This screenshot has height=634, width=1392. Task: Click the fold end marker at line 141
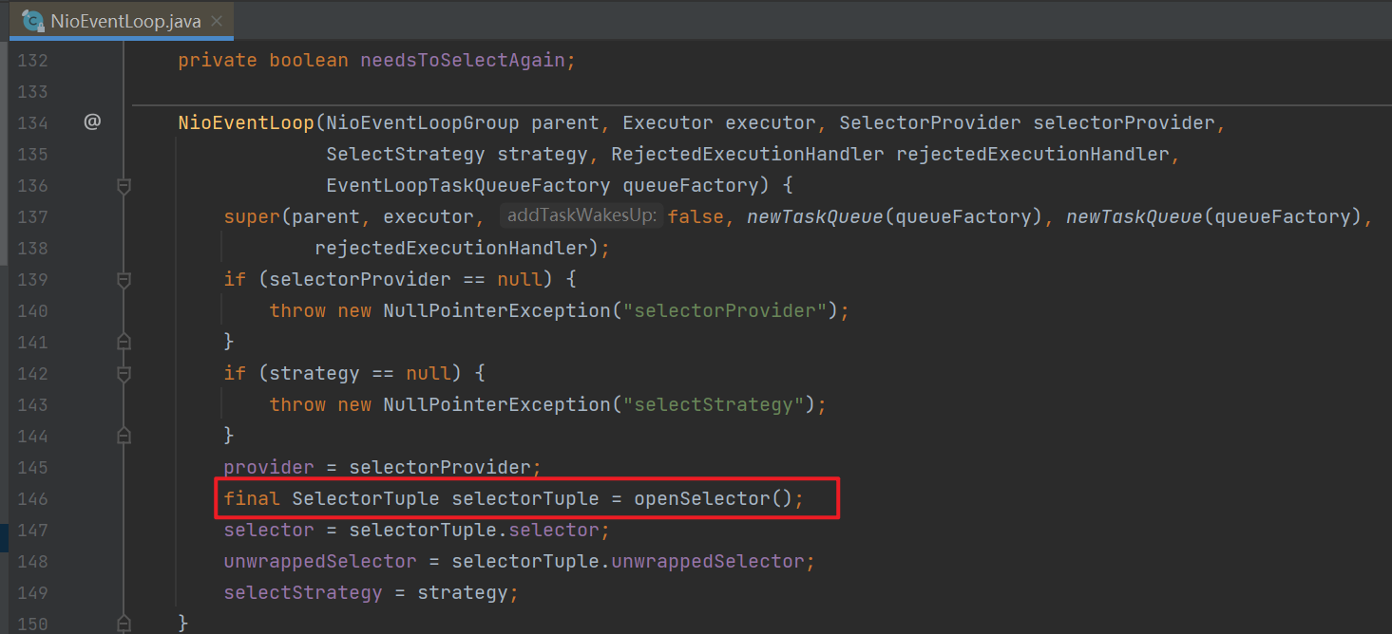[124, 342]
